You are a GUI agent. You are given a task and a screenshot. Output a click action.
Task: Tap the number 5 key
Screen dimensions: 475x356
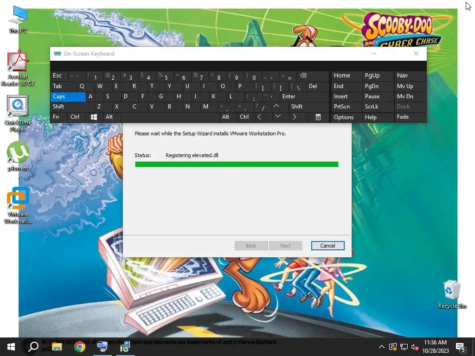pyautogui.click(x=165, y=76)
